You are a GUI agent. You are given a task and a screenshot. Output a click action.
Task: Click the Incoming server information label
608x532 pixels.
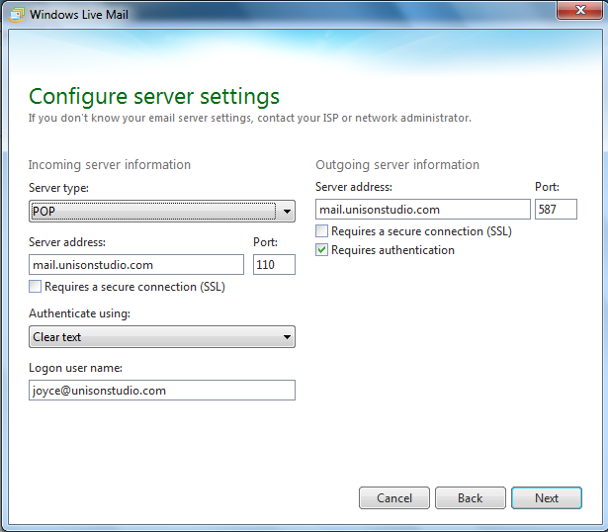110,165
